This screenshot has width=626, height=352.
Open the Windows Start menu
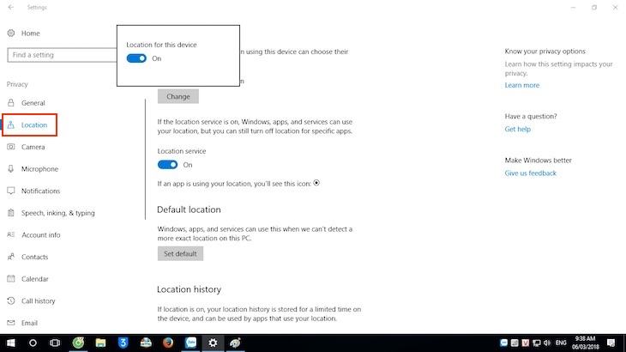pyautogui.click(x=11, y=343)
